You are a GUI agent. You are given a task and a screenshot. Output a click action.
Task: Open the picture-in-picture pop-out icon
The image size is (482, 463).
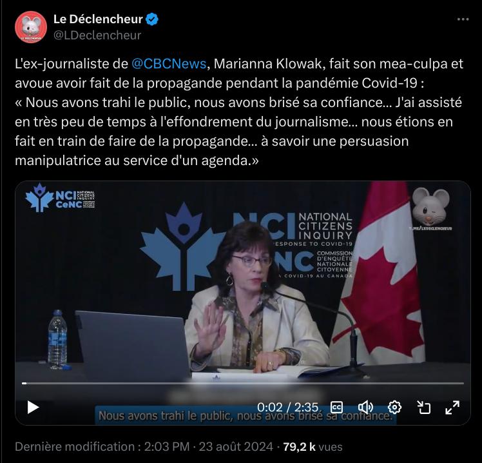(x=423, y=408)
